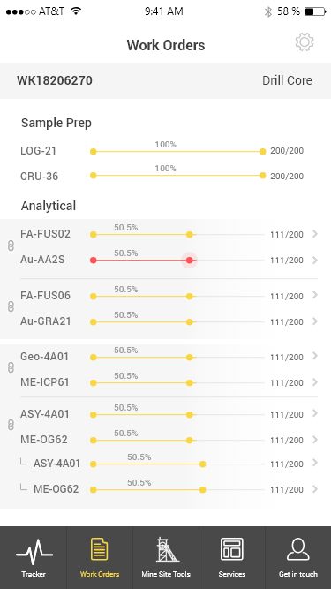Image resolution: width=331 pixels, height=589 pixels.
Task: Expand ME-ICP61 row chevron
Action: [315, 382]
